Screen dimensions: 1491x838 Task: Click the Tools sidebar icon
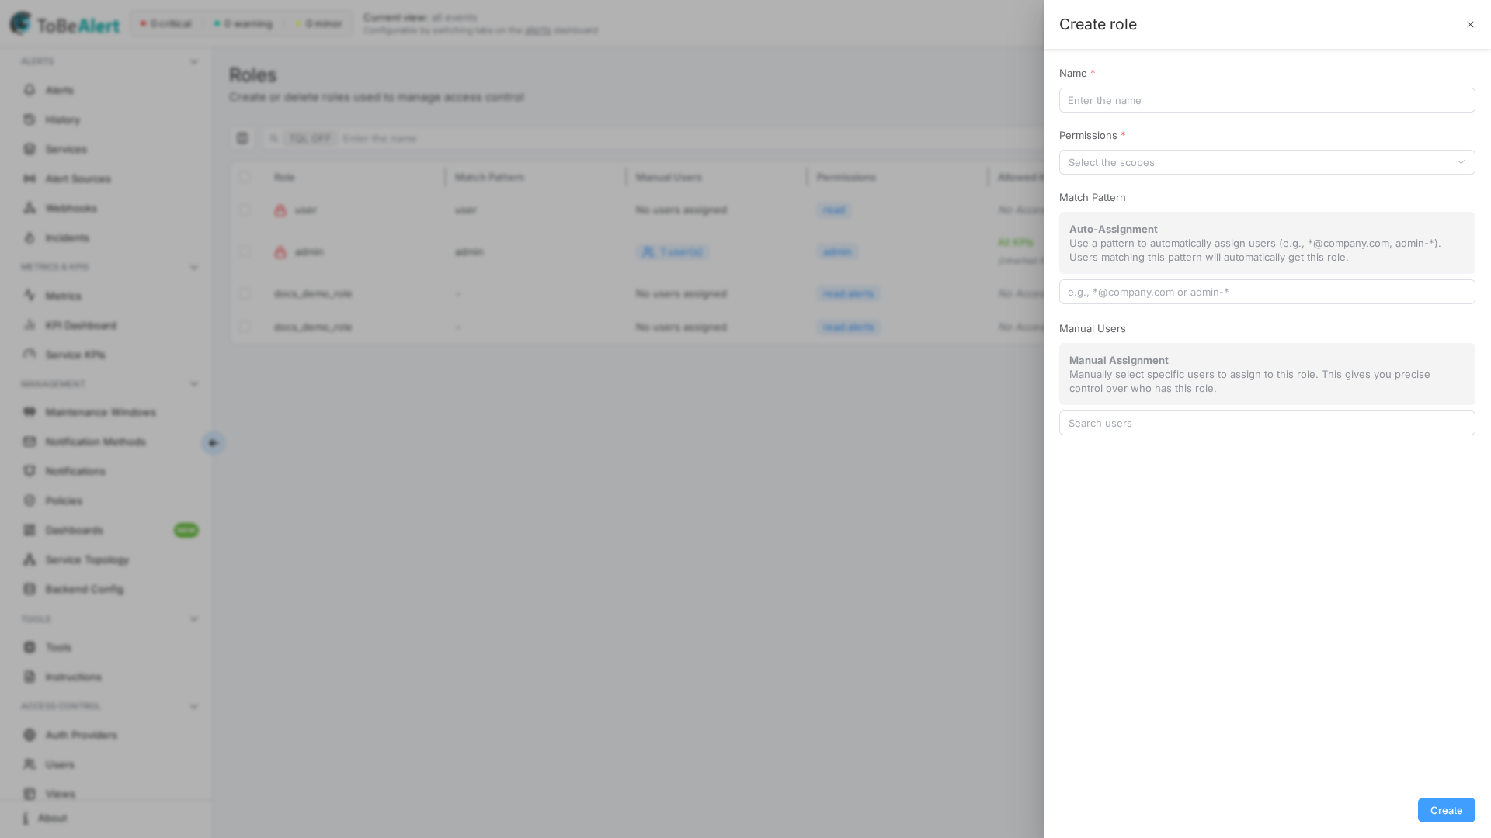click(30, 647)
